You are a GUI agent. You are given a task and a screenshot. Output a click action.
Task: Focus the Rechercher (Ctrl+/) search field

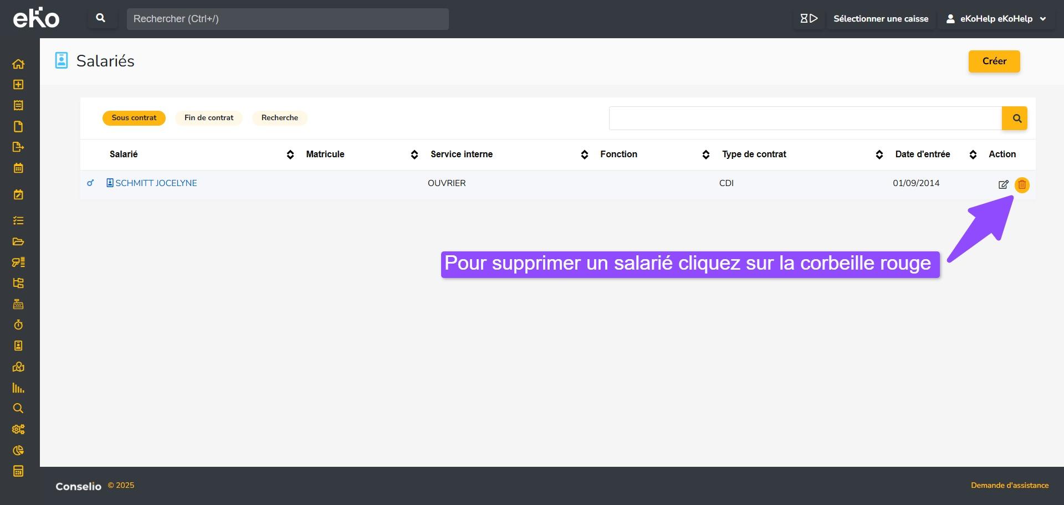287,19
